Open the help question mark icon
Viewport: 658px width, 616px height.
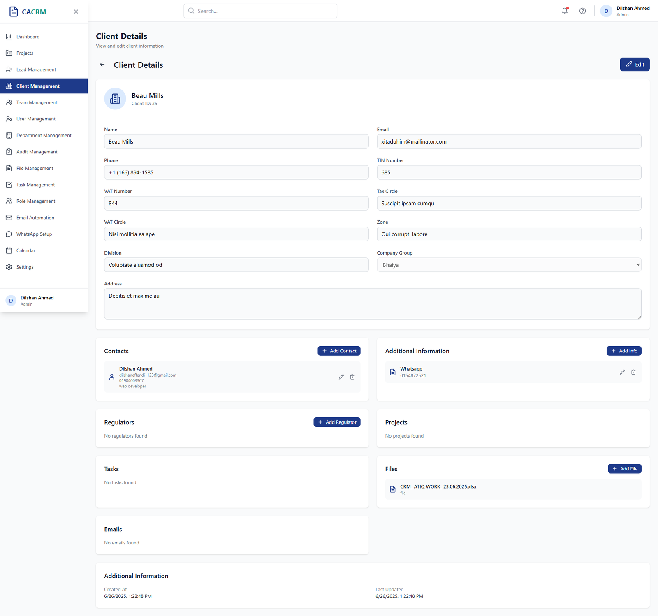pyautogui.click(x=582, y=11)
